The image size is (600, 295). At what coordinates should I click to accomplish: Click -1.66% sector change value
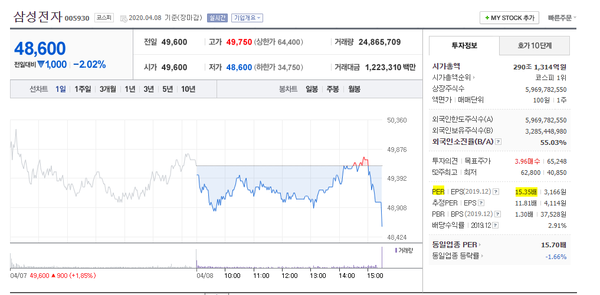point(556,256)
